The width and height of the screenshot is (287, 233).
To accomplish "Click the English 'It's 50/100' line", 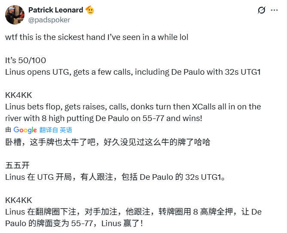I will coord(25,61).
